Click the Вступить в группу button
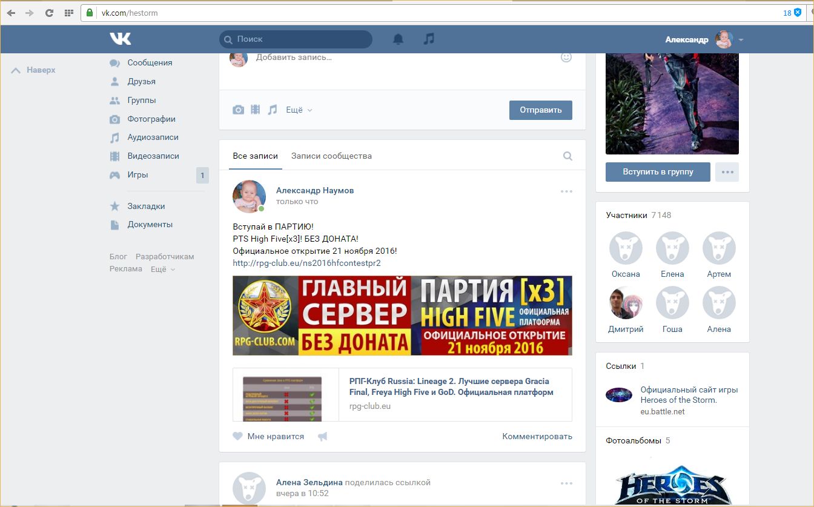Image resolution: width=814 pixels, height=507 pixels. (x=658, y=172)
